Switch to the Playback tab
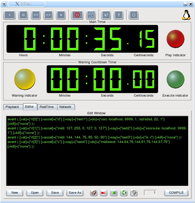The height and width of the screenshot is (203, 195). pyautogui.click(x=12, y=107)
